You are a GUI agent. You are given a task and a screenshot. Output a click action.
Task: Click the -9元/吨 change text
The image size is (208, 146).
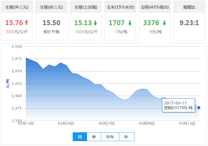click(155, 32)
